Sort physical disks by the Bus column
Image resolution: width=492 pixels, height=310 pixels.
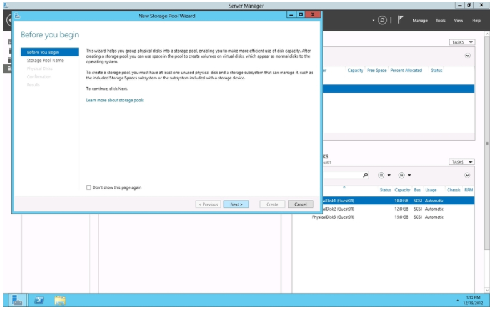tap(418, 190)
